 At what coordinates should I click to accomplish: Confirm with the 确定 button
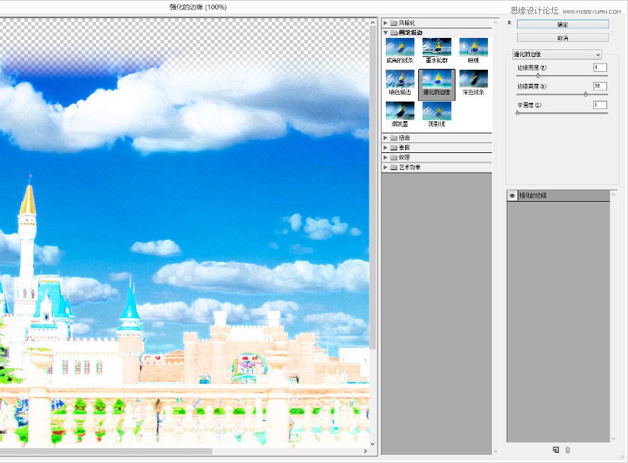[563, 24]
